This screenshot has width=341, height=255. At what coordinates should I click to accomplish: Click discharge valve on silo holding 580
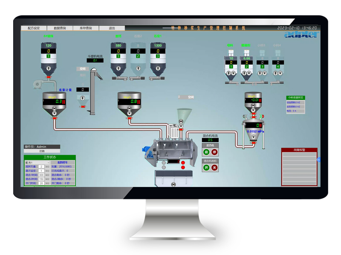click(x=118, y=69)
